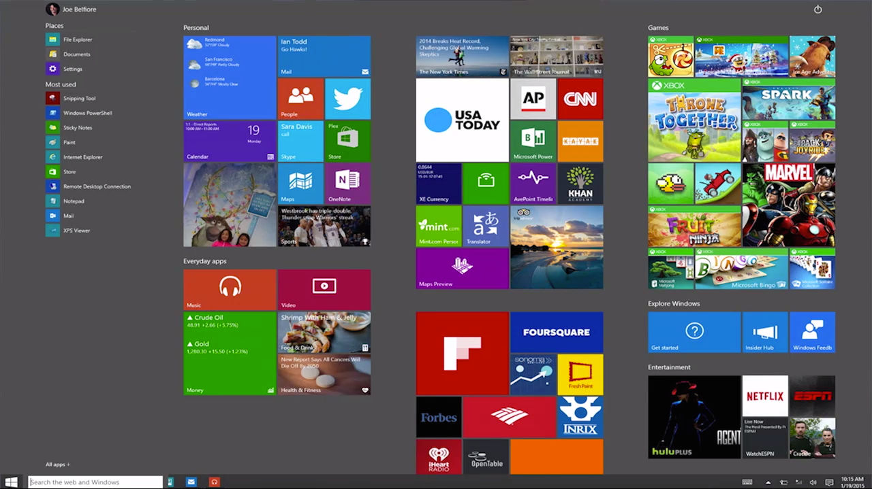
Task: Open the Twitter app tile
Action: click(x=347, y=99)
